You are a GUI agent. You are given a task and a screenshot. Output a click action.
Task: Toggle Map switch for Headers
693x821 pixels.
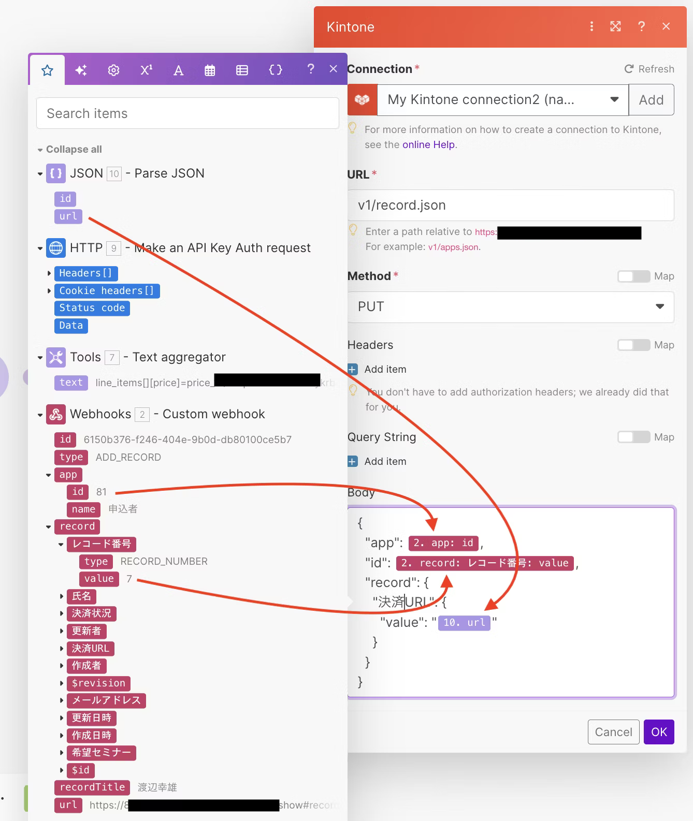[x=633, y=345]
